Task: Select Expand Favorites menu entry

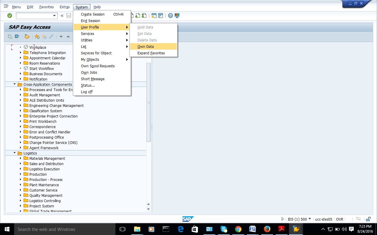Action: pyautogui.click(x=151, y=53)
